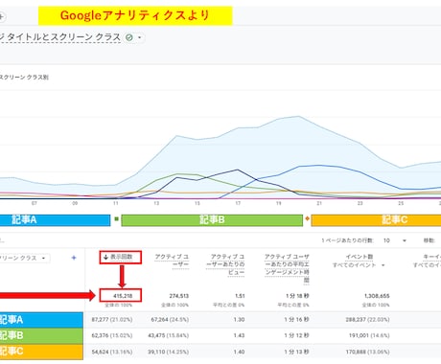Image resolution: width=441 pixels, height=364 pixels.
Task: Click the イベント数 column header
Action: point(360,257)
